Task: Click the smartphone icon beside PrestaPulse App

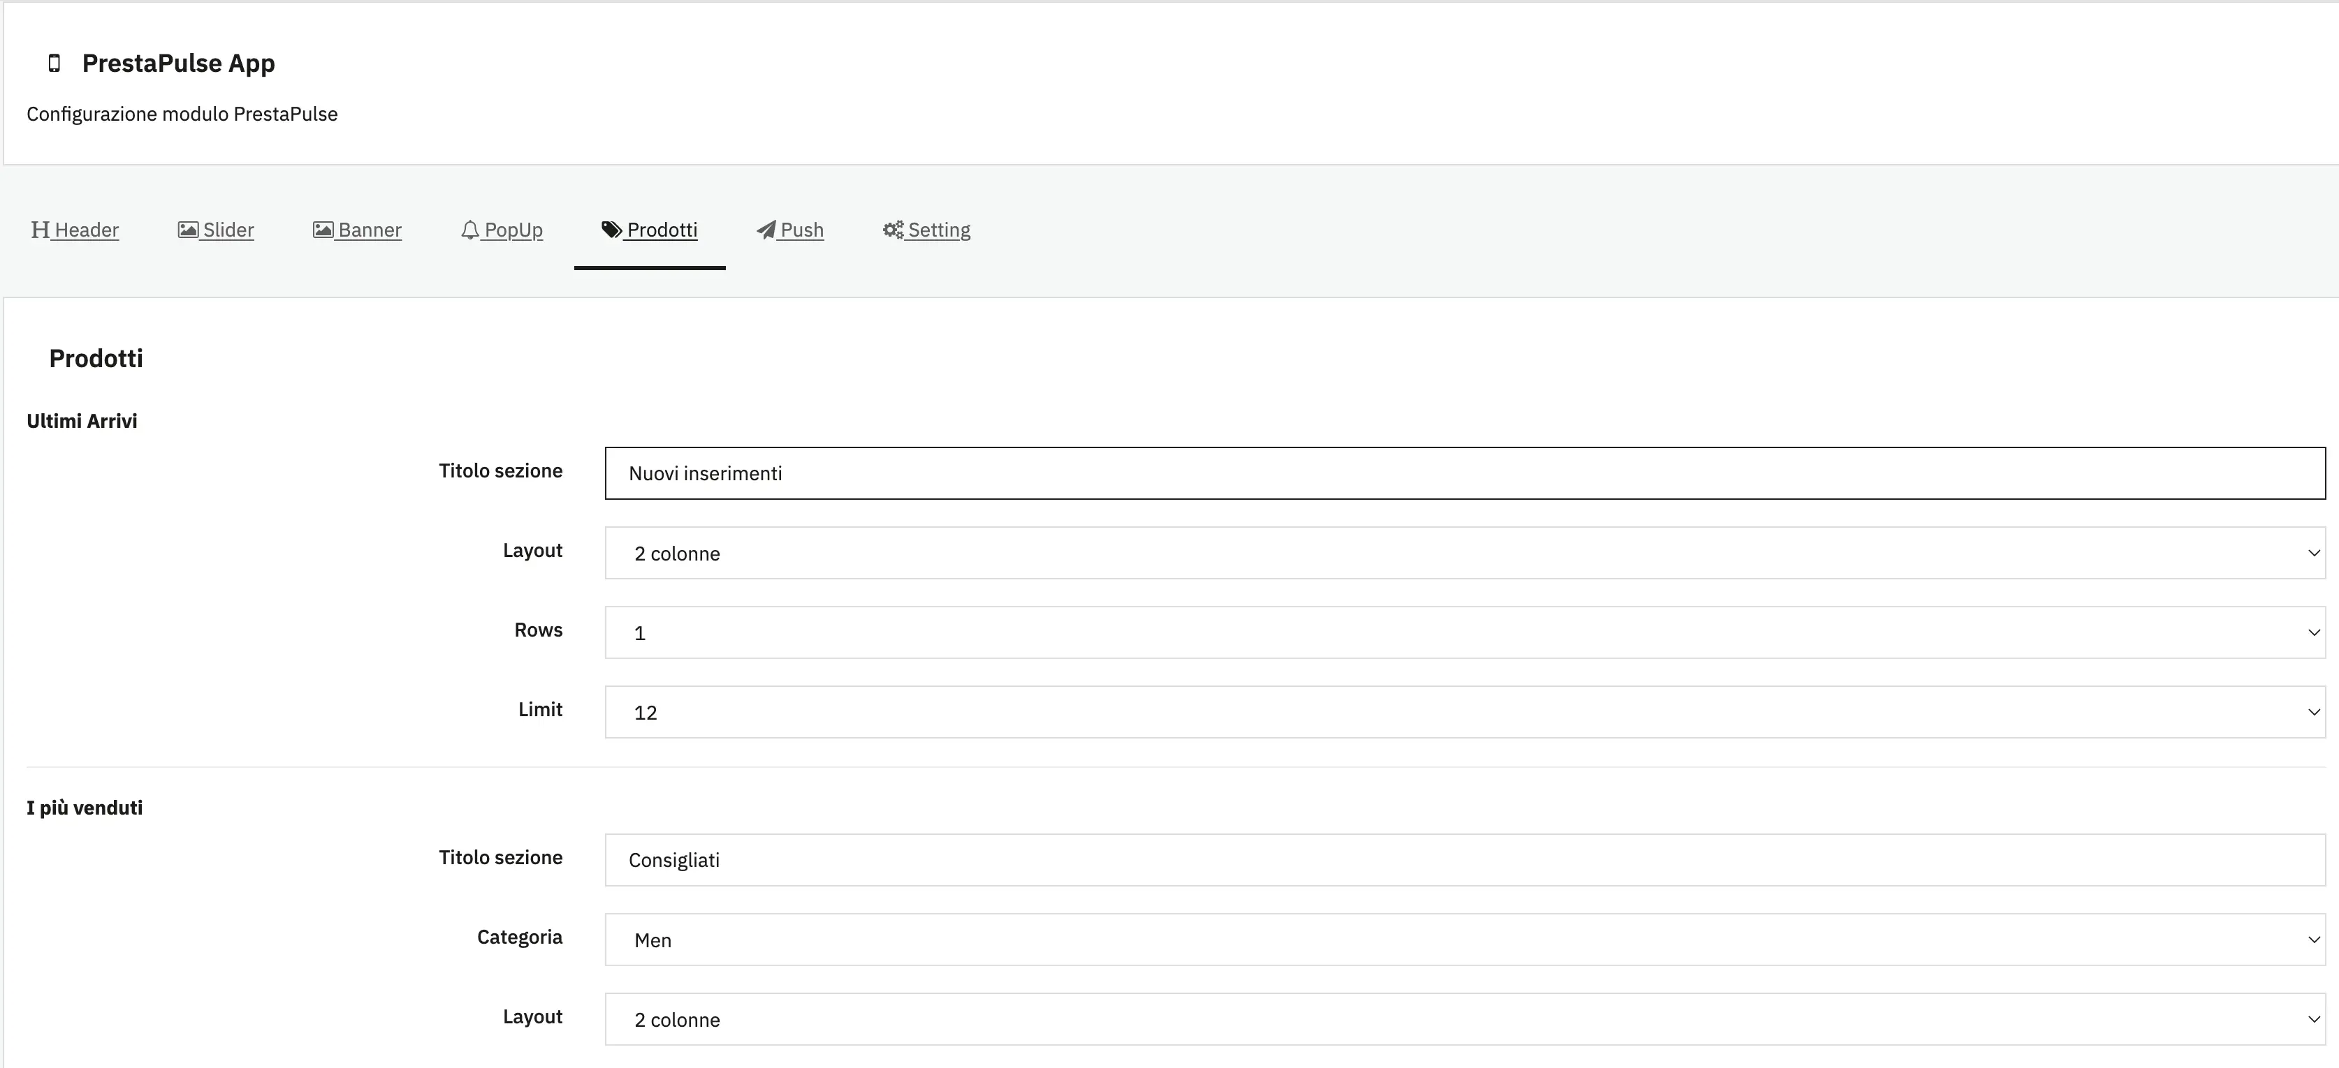Action: [54, 63]
